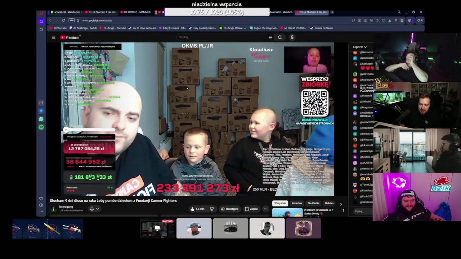The height and width of the screenshot is (259, 461).
Task: Open the sidebar three-dot more options
Action: (x=41, y=212)
